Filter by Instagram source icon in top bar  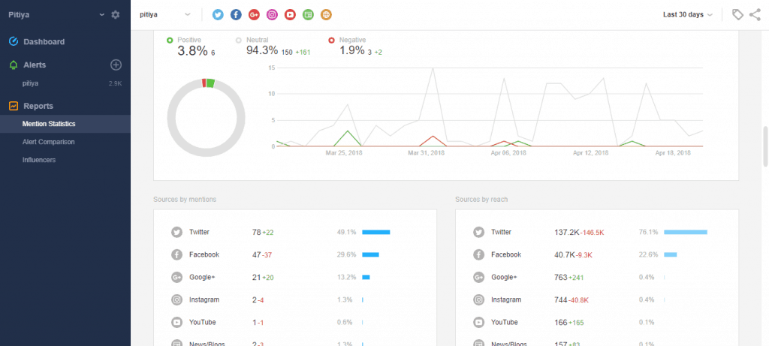[272, 15]
